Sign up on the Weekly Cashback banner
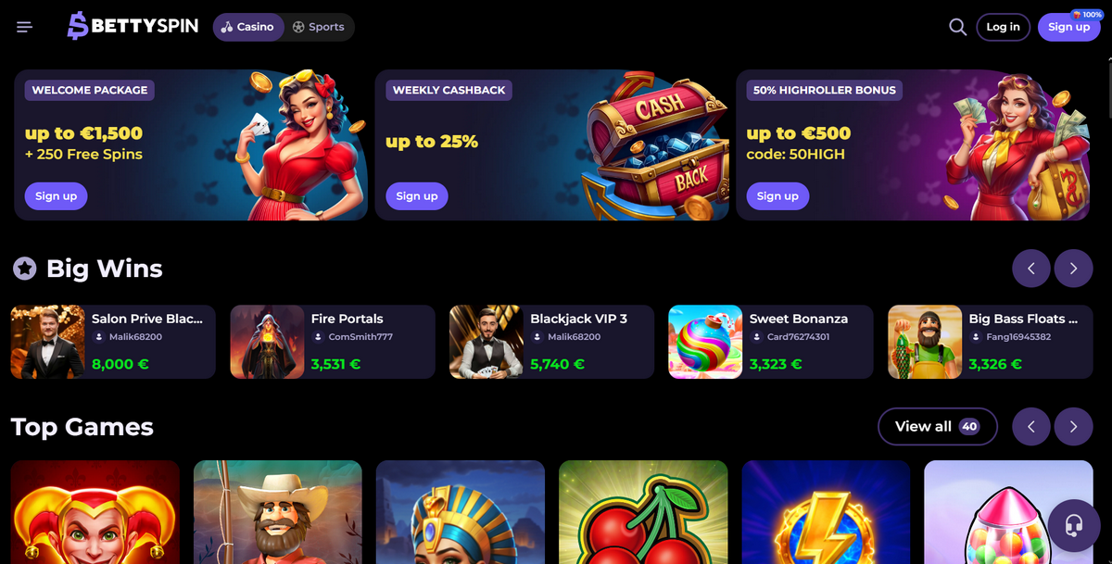The width and height of the screenshot is (1112, 564). pos(417,196)
